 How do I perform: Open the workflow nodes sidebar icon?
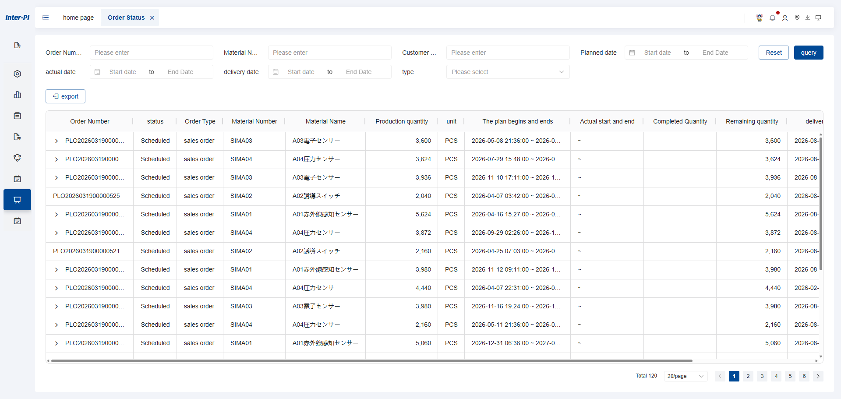tap(18, 158)
